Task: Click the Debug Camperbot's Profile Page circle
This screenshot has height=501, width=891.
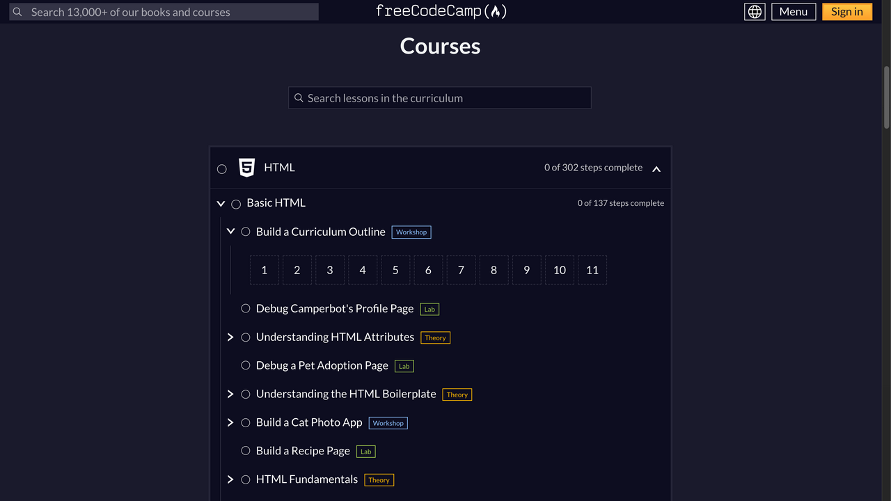Action: pos(246,308)
